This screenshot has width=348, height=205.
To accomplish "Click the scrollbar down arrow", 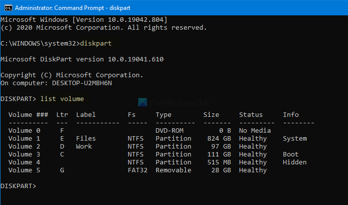I will [x=343, y=201].
